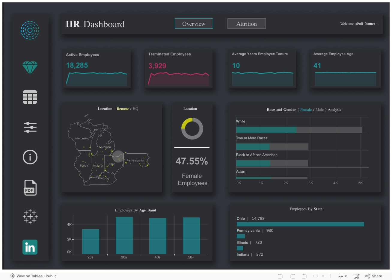Open the download options dropdown
This screenshot has height=280, width=392.
[x=340, y=276]
